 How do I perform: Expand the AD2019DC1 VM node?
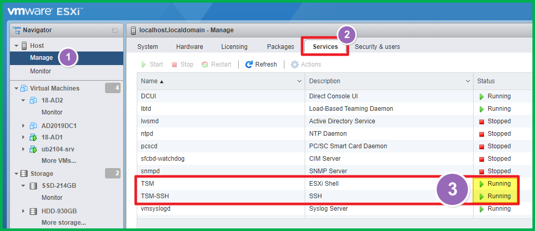tap(23, 125)
